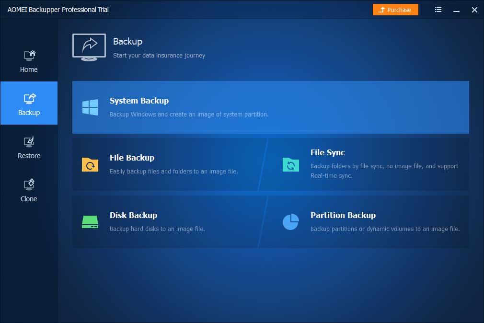Switch to the Restore tab label
This screenshot has height=323, width=484.
(29, 156)
